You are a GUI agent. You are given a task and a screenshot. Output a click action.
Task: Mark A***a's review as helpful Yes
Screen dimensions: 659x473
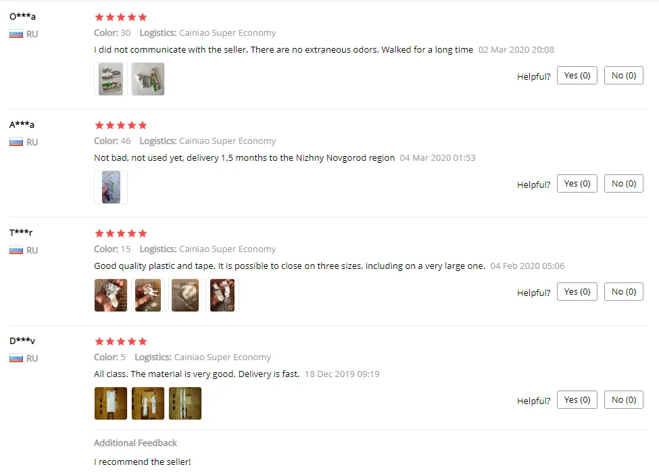point(577,184)
